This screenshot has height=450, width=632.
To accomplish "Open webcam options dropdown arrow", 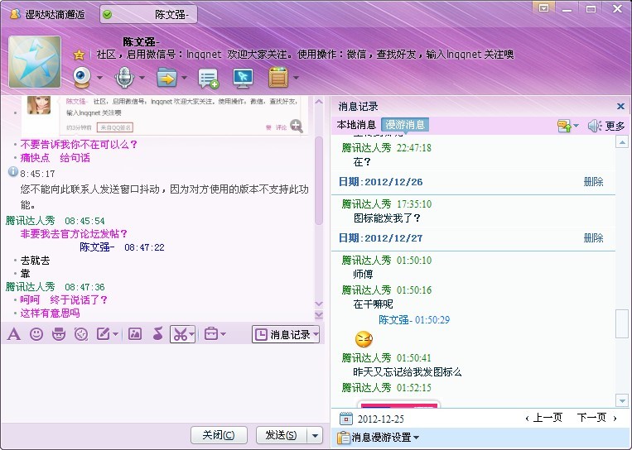I will click(99, 78).
